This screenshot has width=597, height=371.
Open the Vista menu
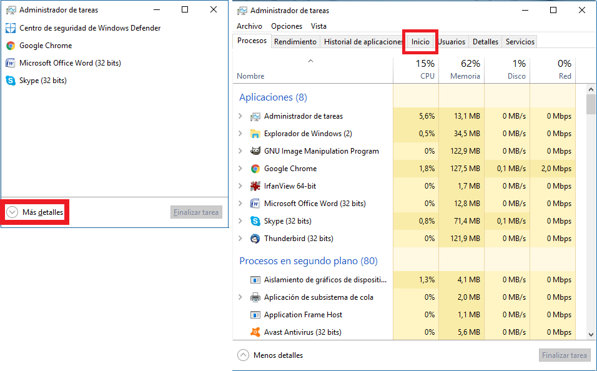tap(318, 26)
